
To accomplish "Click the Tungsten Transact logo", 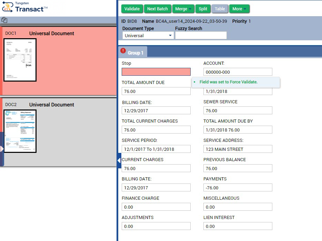I will point(24,8).
